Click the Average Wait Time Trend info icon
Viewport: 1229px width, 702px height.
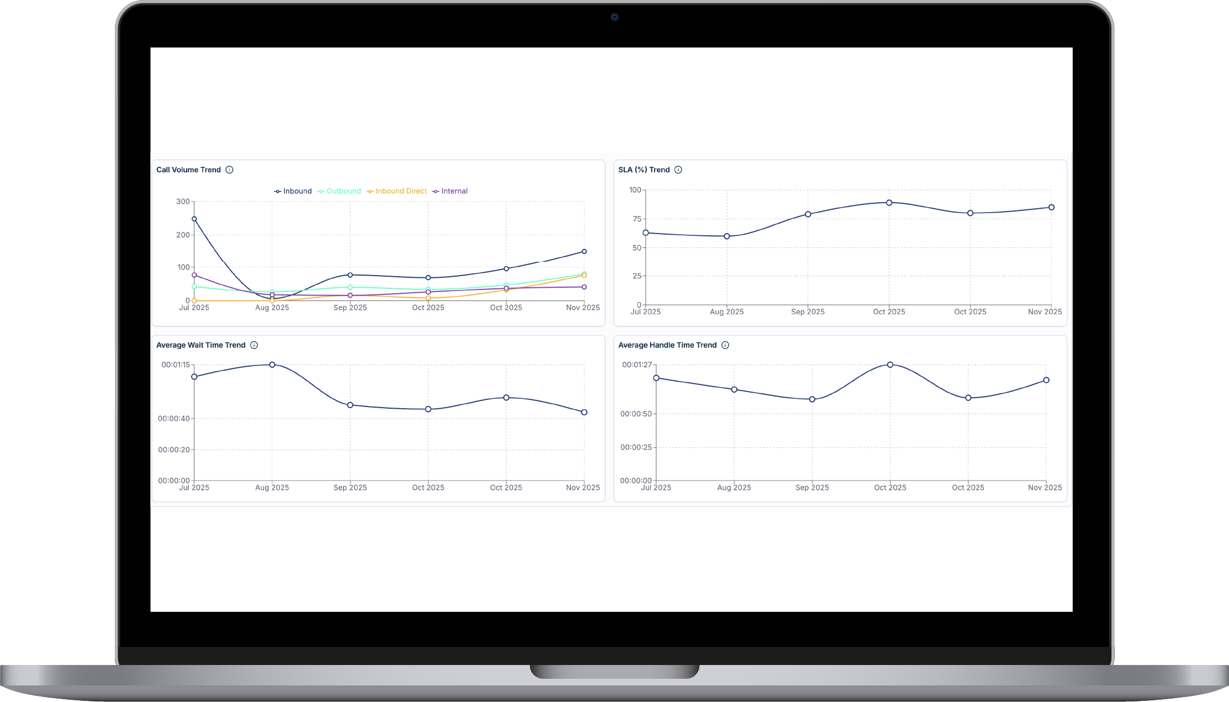tap(254, 345)
